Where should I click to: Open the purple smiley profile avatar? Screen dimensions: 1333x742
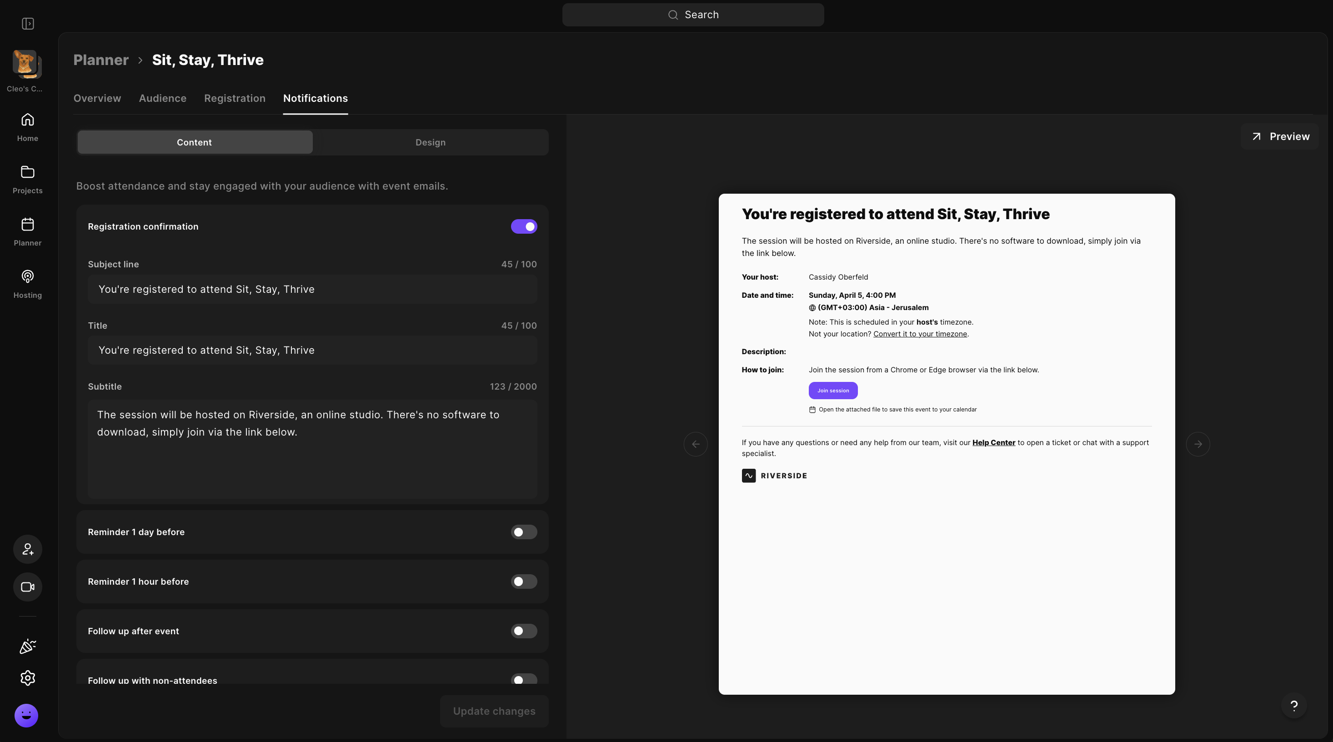pos(26,716)
